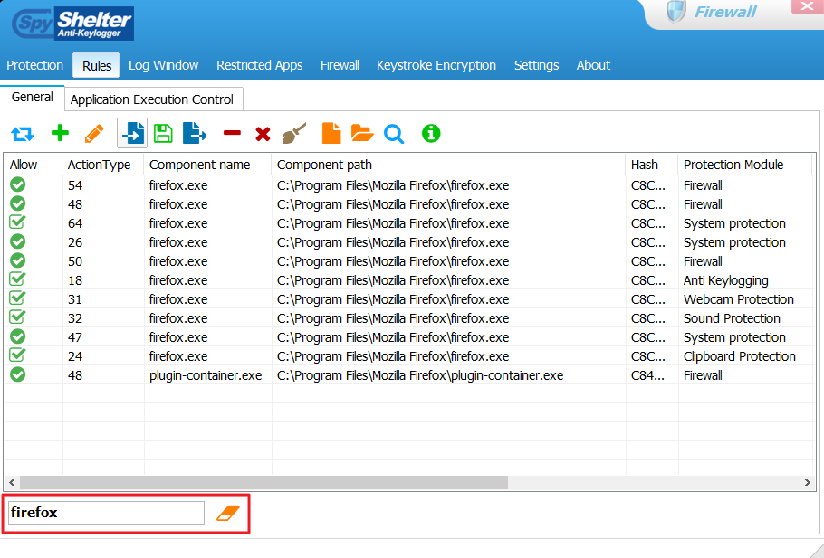Viewport: 824px width, 558px height.
Task: Open the Protection tab
Action: [x=34, y=65]
